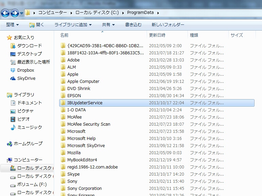Screen dimensions: 262x196
Task: Sort by the 更新日時 column header
Action: [x=157, y=35]
